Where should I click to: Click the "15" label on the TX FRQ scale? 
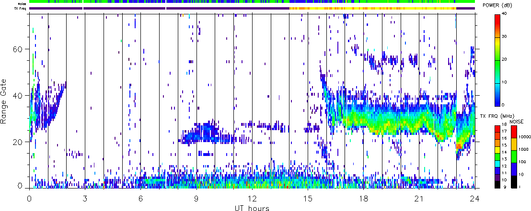click(x=504, y=145)
